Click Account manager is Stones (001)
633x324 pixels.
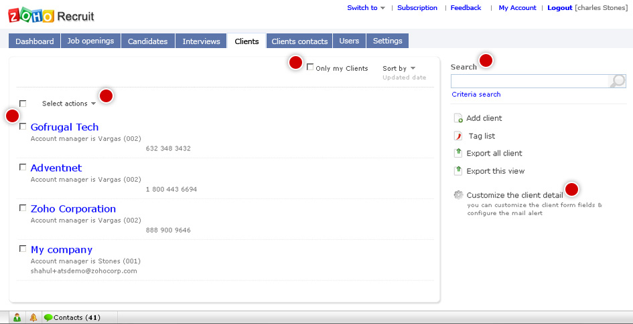86,261
